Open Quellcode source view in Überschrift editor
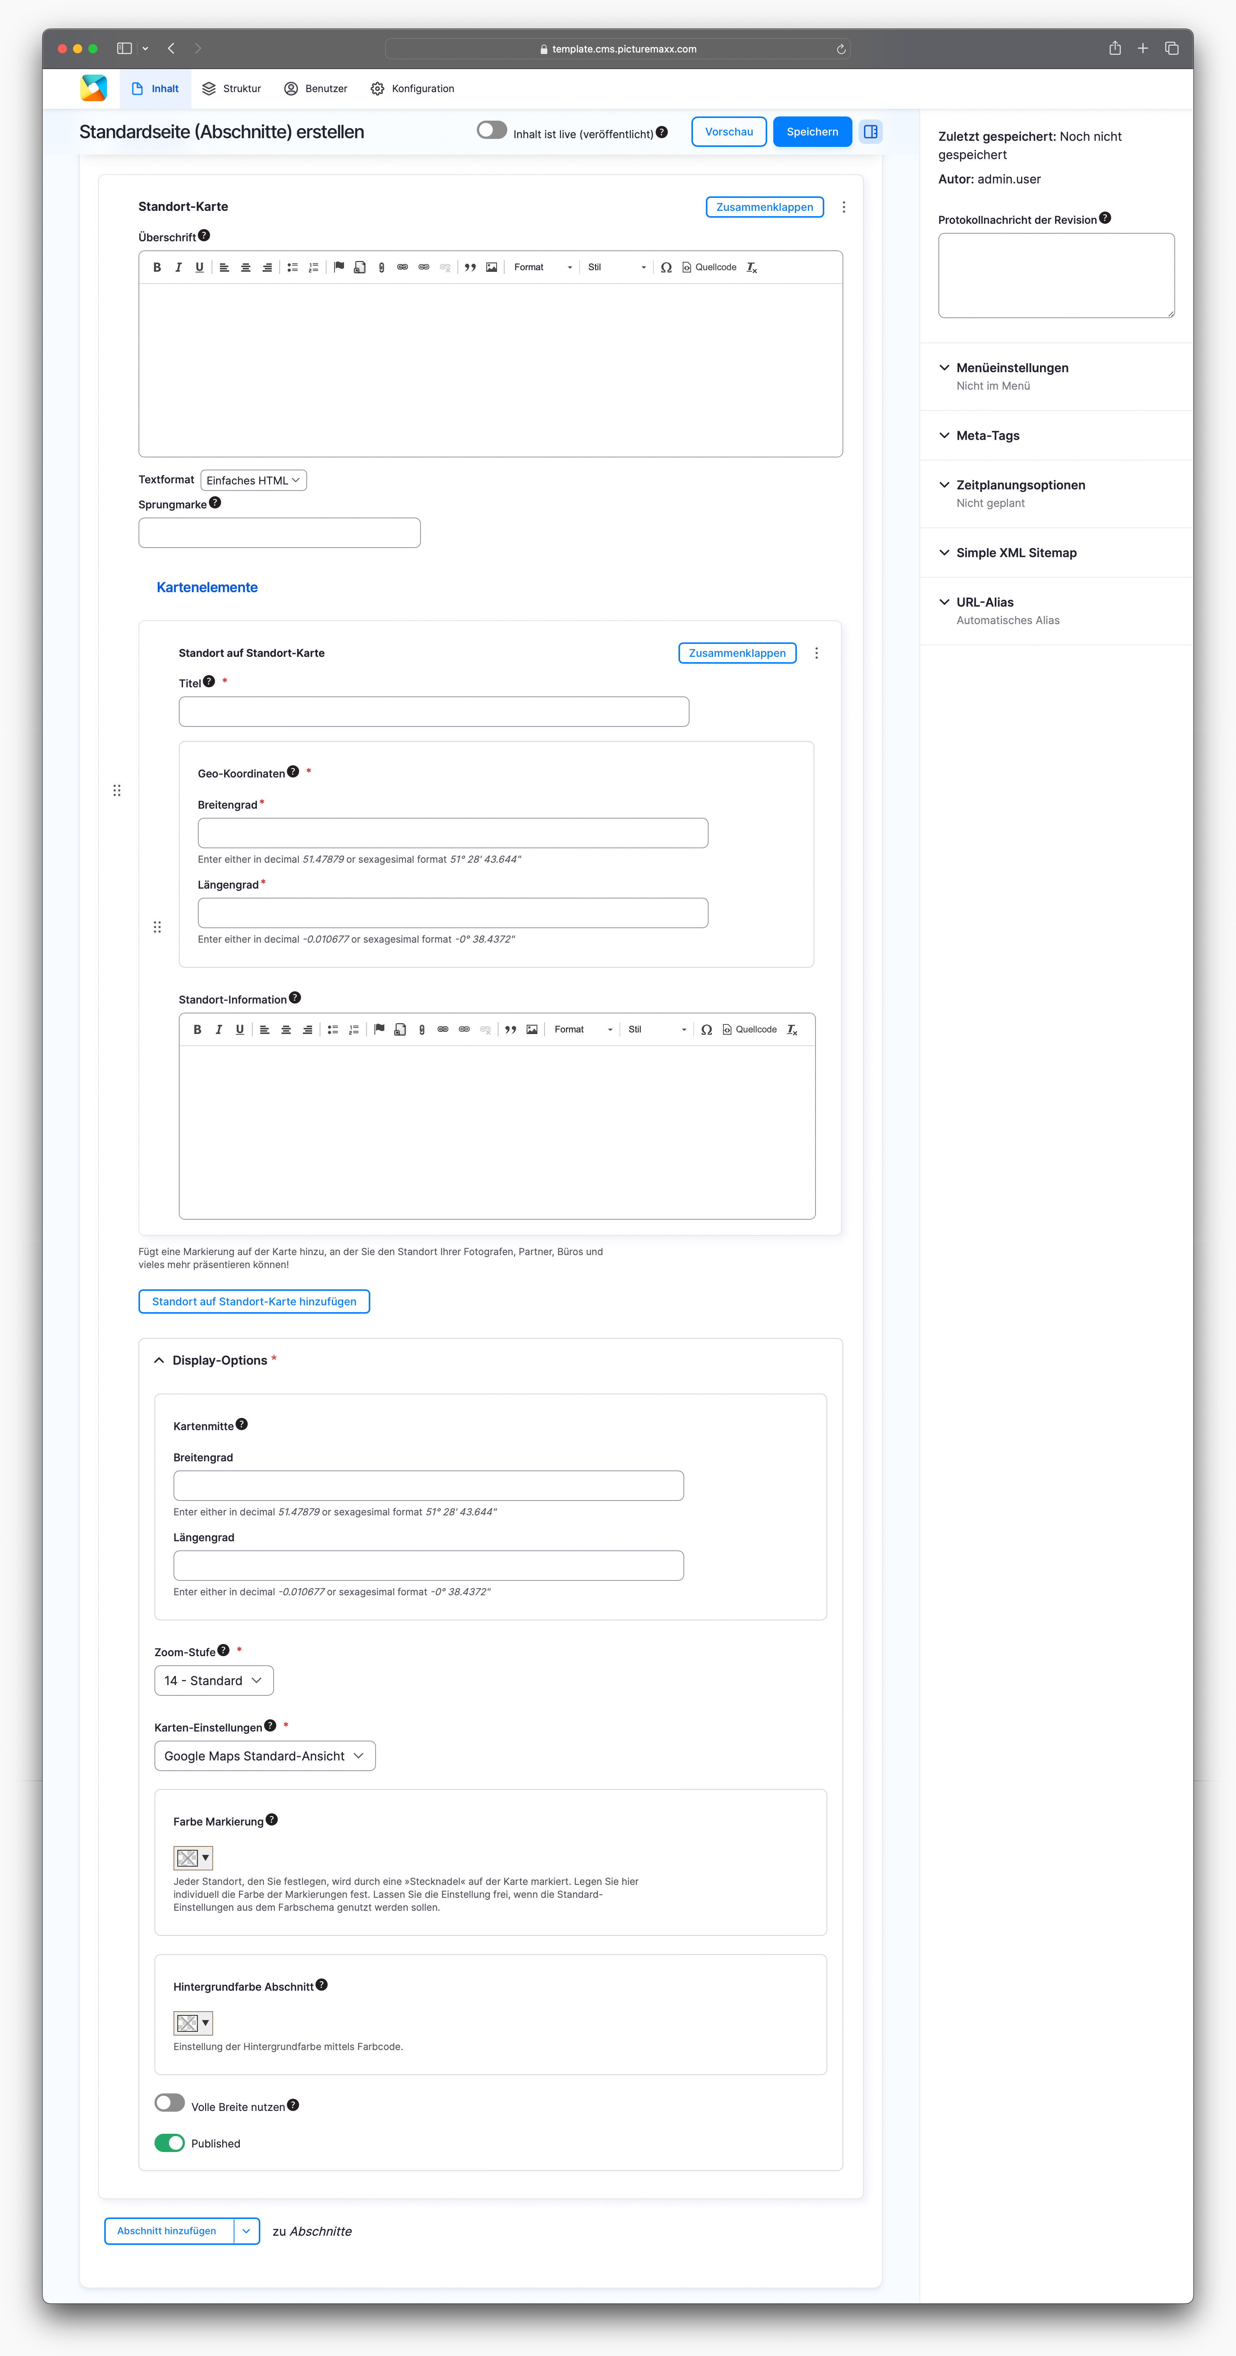This screenshot has height=2356, width=1236. tap(709, 267)
